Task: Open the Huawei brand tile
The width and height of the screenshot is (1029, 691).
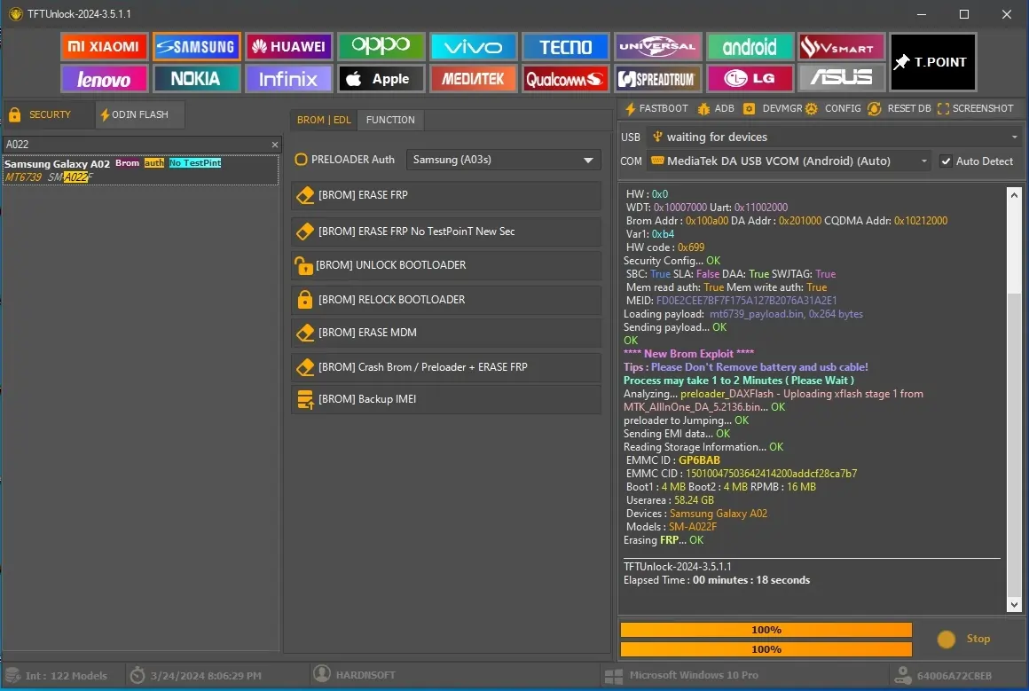Action: (x=287, y=47)
